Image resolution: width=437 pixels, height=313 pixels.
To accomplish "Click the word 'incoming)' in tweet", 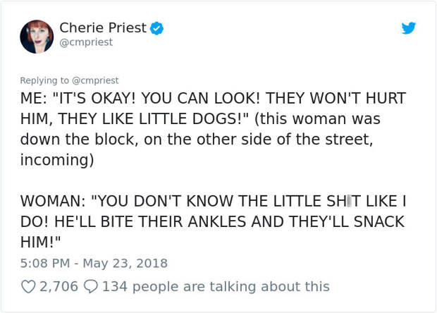I will pyautogui.click(x=57, y=160).
